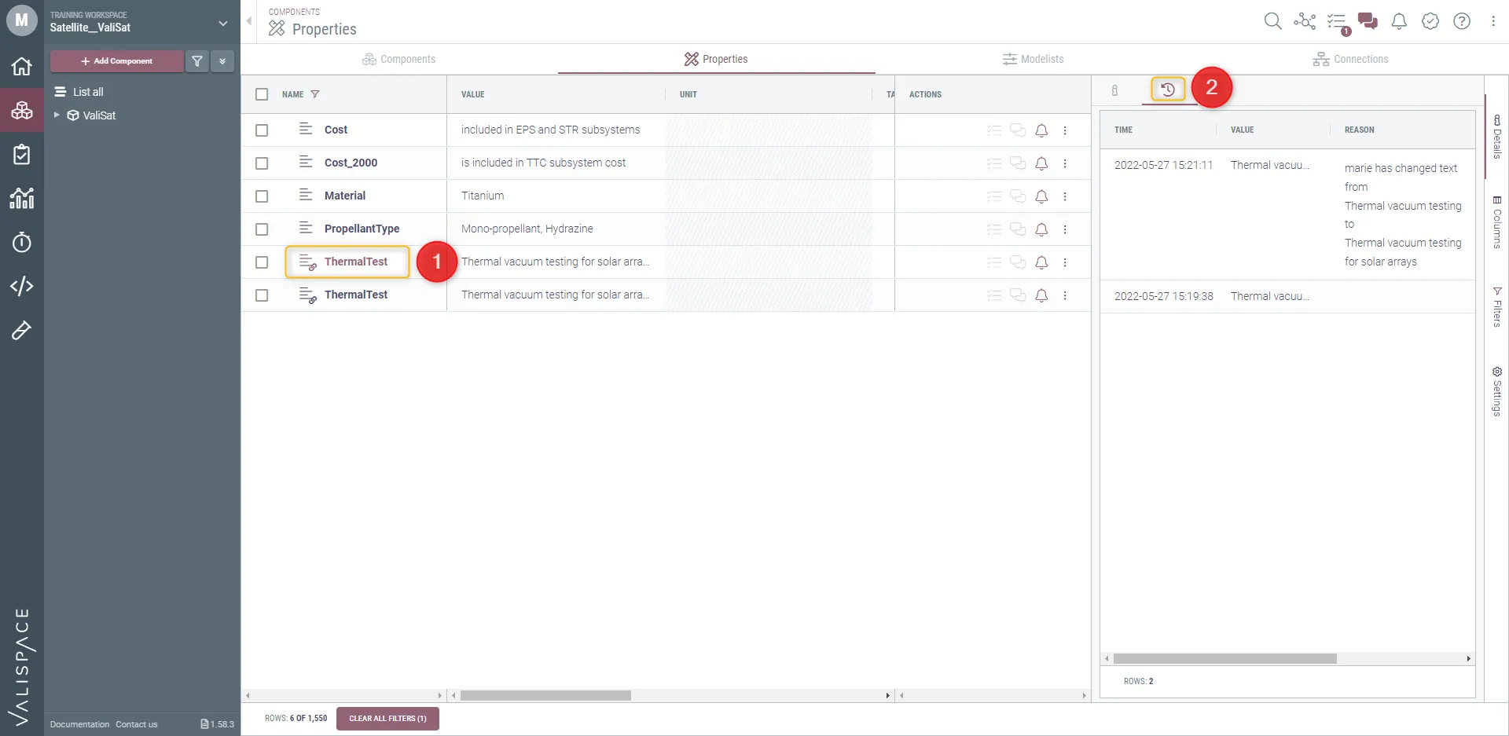Viewport: 1509px width, 736px height.
Task: Click the Titanium value cell
Action: click(x=556, y=196)
